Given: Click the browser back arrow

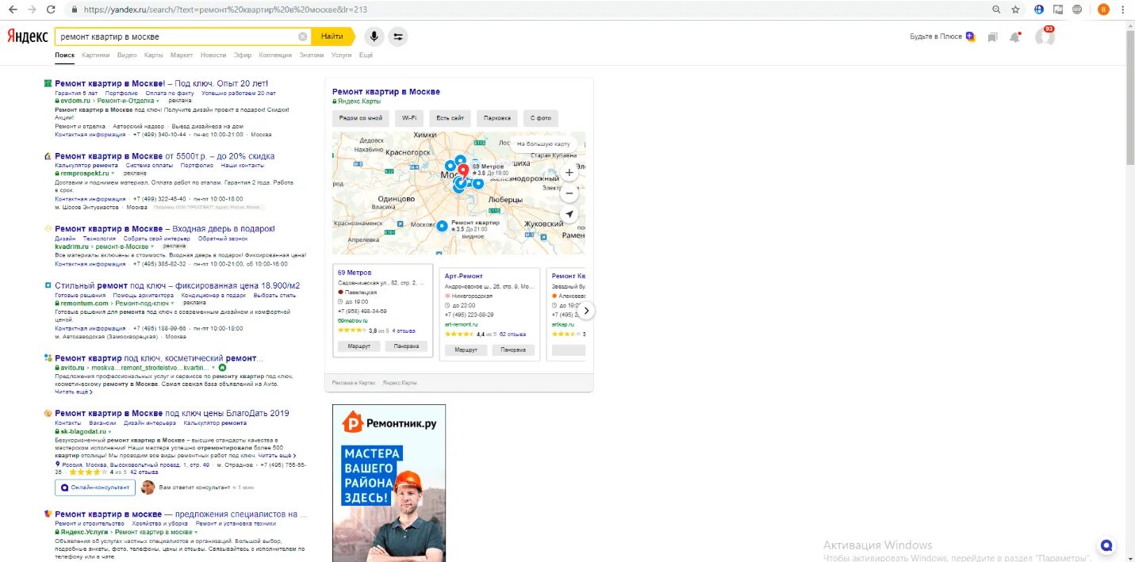Looking at the screenshot, I should pyautogui.click(x=13, y=10).
